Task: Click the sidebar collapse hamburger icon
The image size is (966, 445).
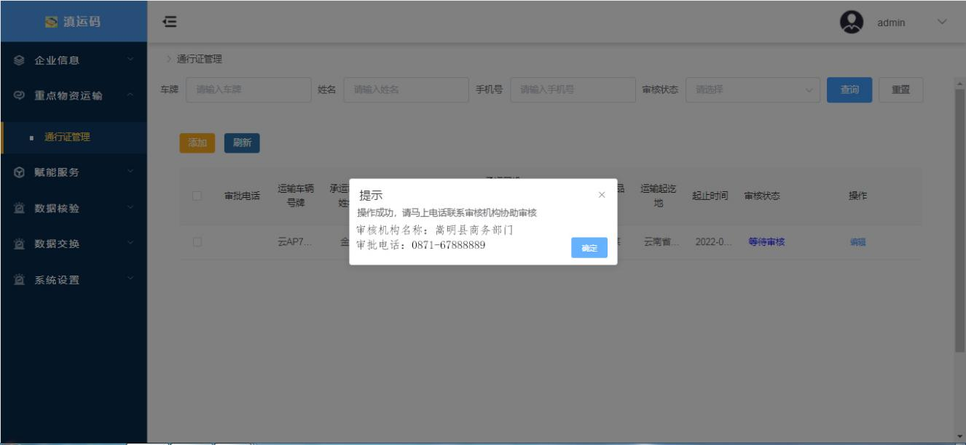Action: (170, 23)
